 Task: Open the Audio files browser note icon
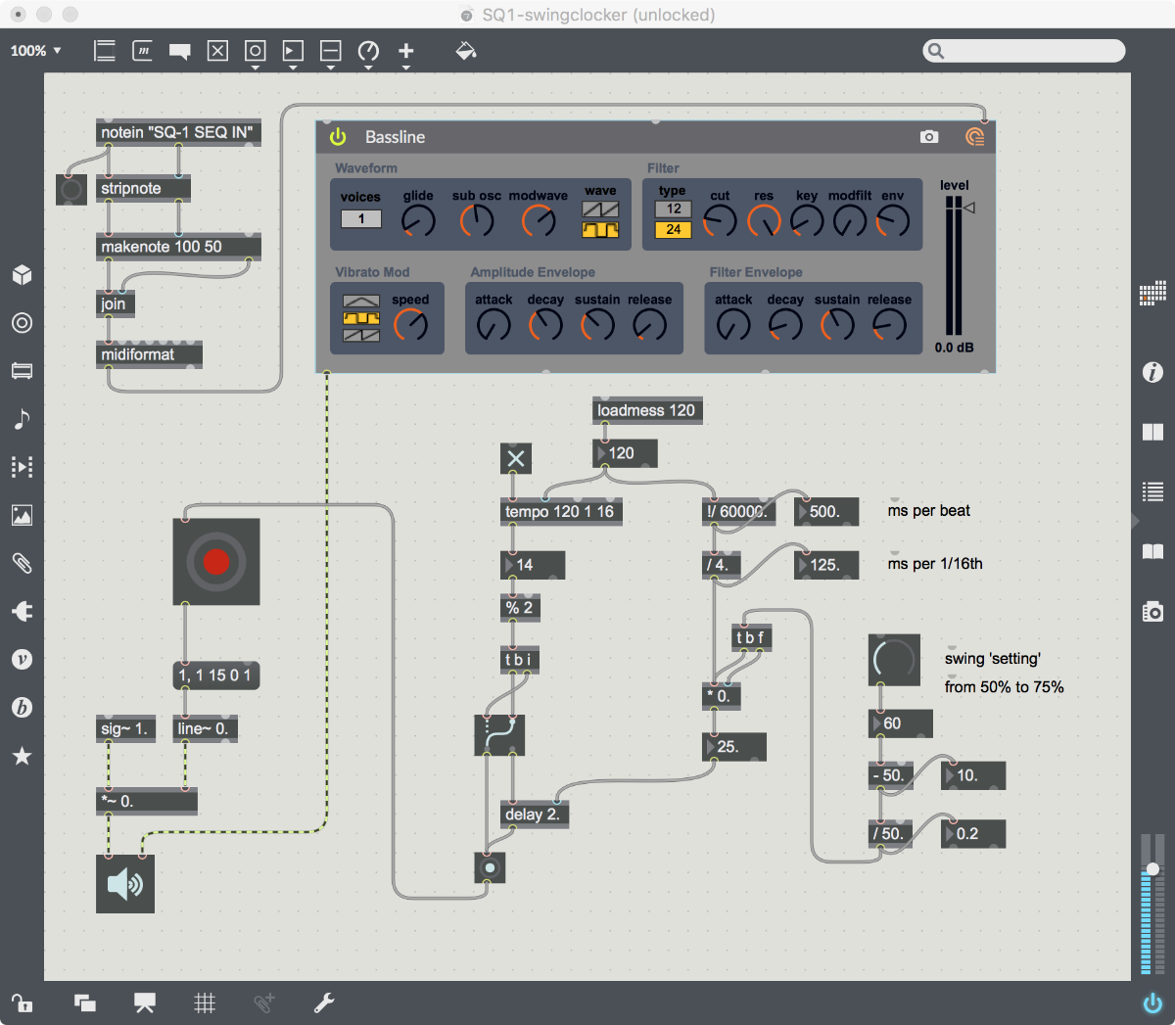point(22,419)
